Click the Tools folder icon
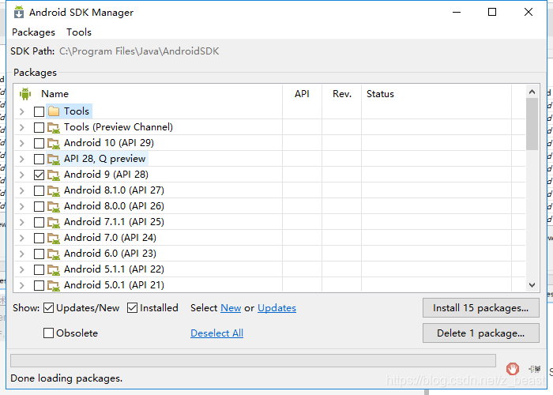This screenshot has width=553, height=395. pyautogui.click(x=54, y=111)
